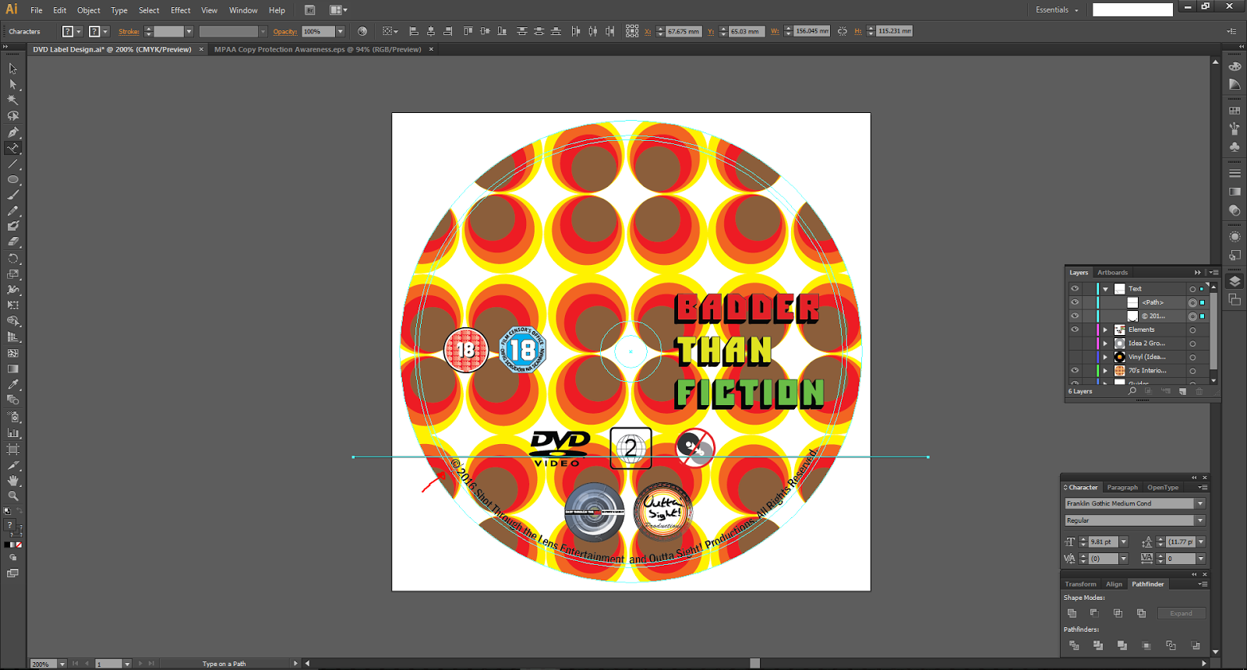Viewport: 1247px width, 670px height.
Task: Click Divide pathfinder icon
Action: pos(1074,645)
